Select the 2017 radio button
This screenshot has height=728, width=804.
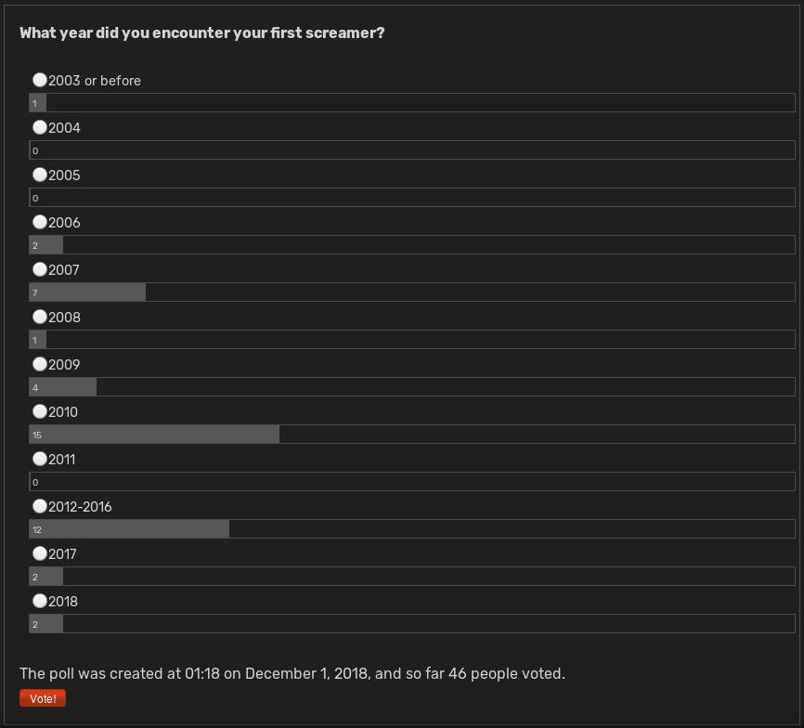(40, 553)
